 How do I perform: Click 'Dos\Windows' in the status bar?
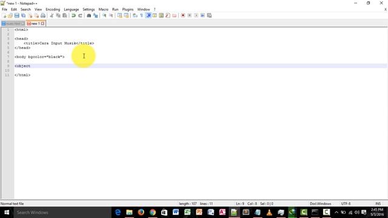tap(321, 203)
